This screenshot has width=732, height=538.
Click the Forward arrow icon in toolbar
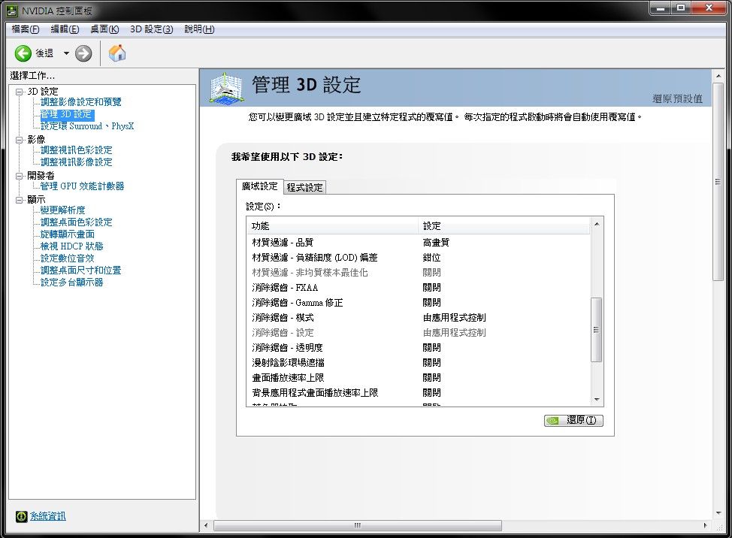pos(83,53)
